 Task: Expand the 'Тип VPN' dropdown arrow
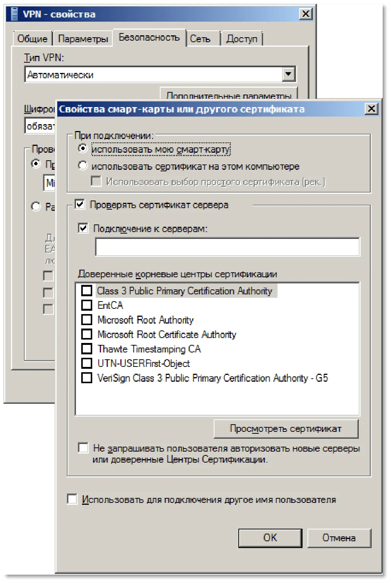coord(289,74)
